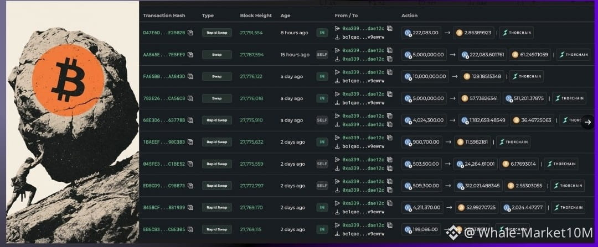Open transaction 782E26...CA56C8

point(164,98)
